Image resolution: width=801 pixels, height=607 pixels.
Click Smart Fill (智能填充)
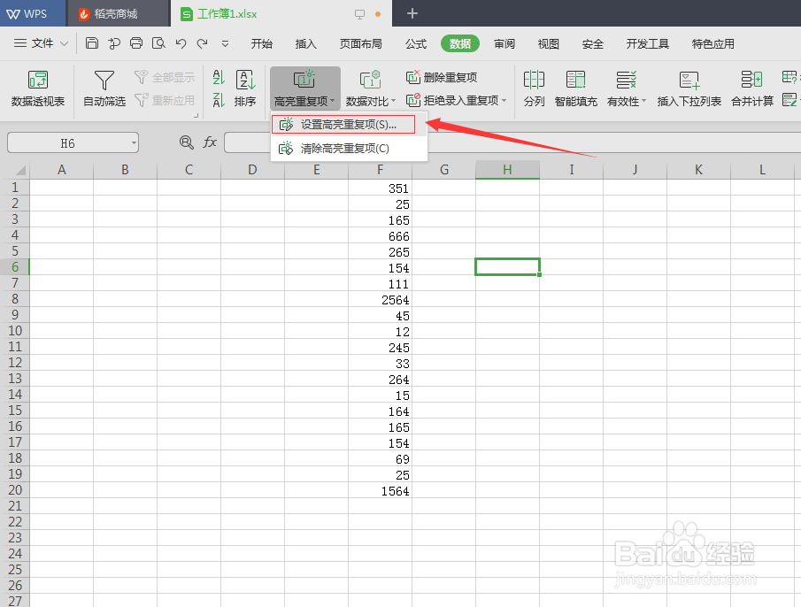575,88
